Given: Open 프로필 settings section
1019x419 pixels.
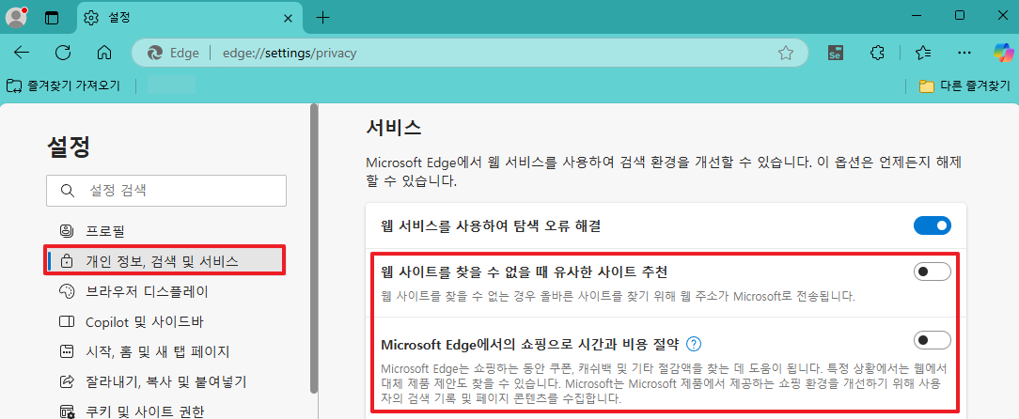Looking at the screenshot, I should coord(165,230).
